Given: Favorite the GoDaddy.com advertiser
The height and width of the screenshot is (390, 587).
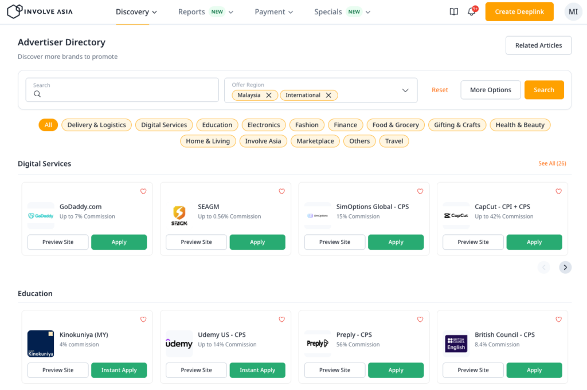Looking at the screenshot, I should pos(143,191).
